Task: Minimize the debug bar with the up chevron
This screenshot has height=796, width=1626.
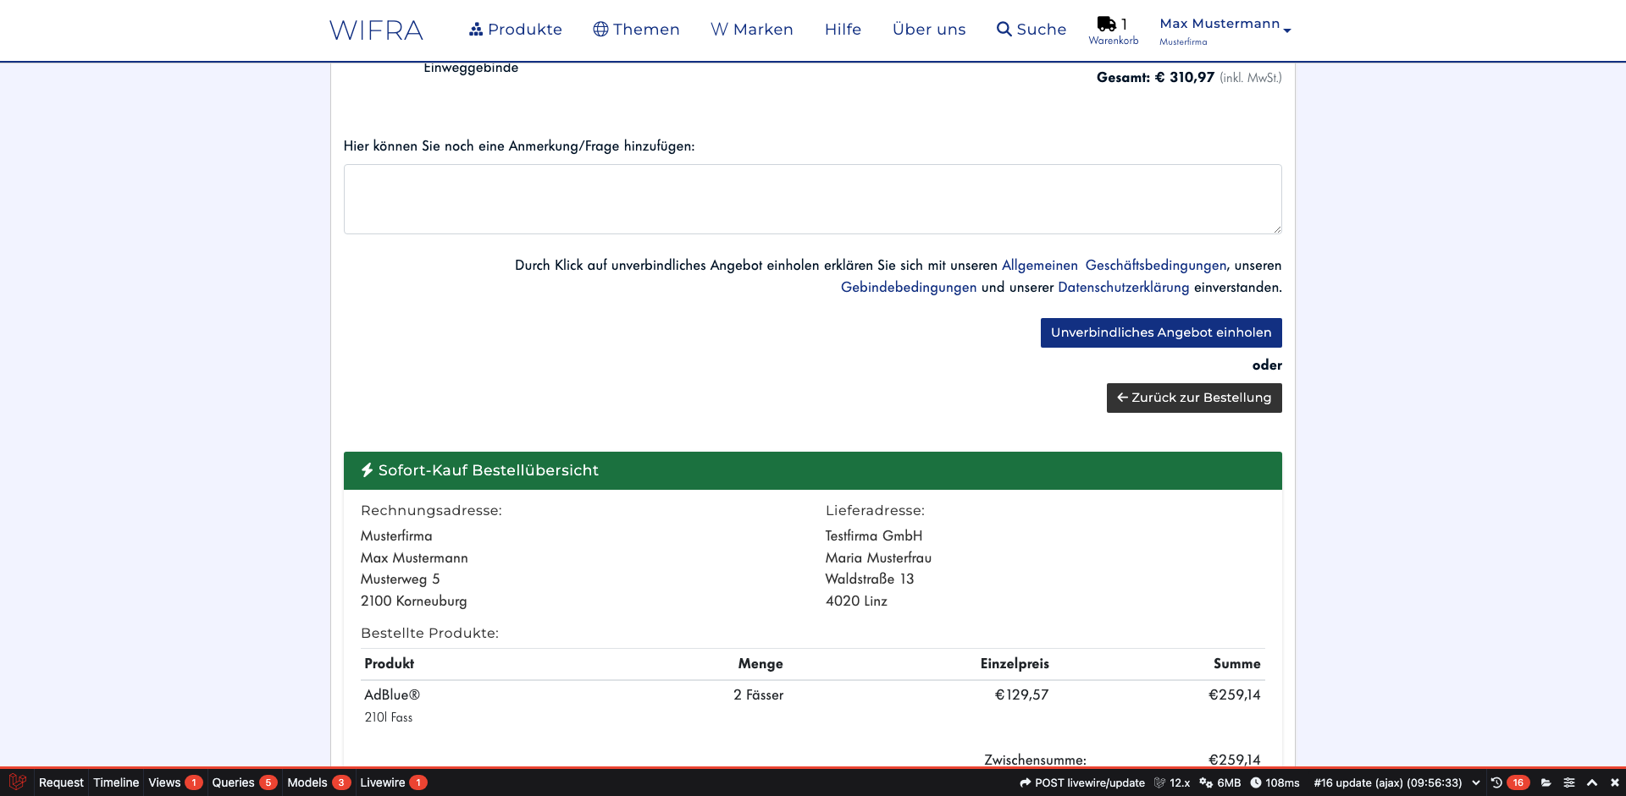Action: [1592, 782]
